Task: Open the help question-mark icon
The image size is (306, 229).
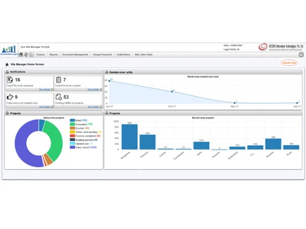Action: [x=301, y=54]
